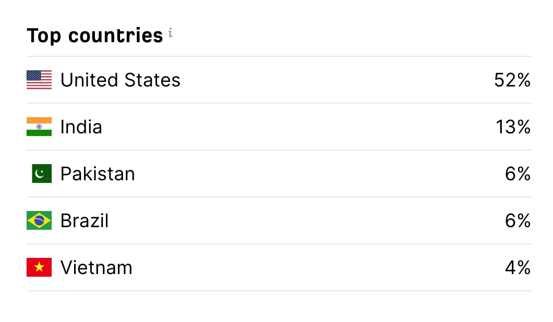Click the India country label
This screenshot has width=553, height=322.
tap(81, 127)
